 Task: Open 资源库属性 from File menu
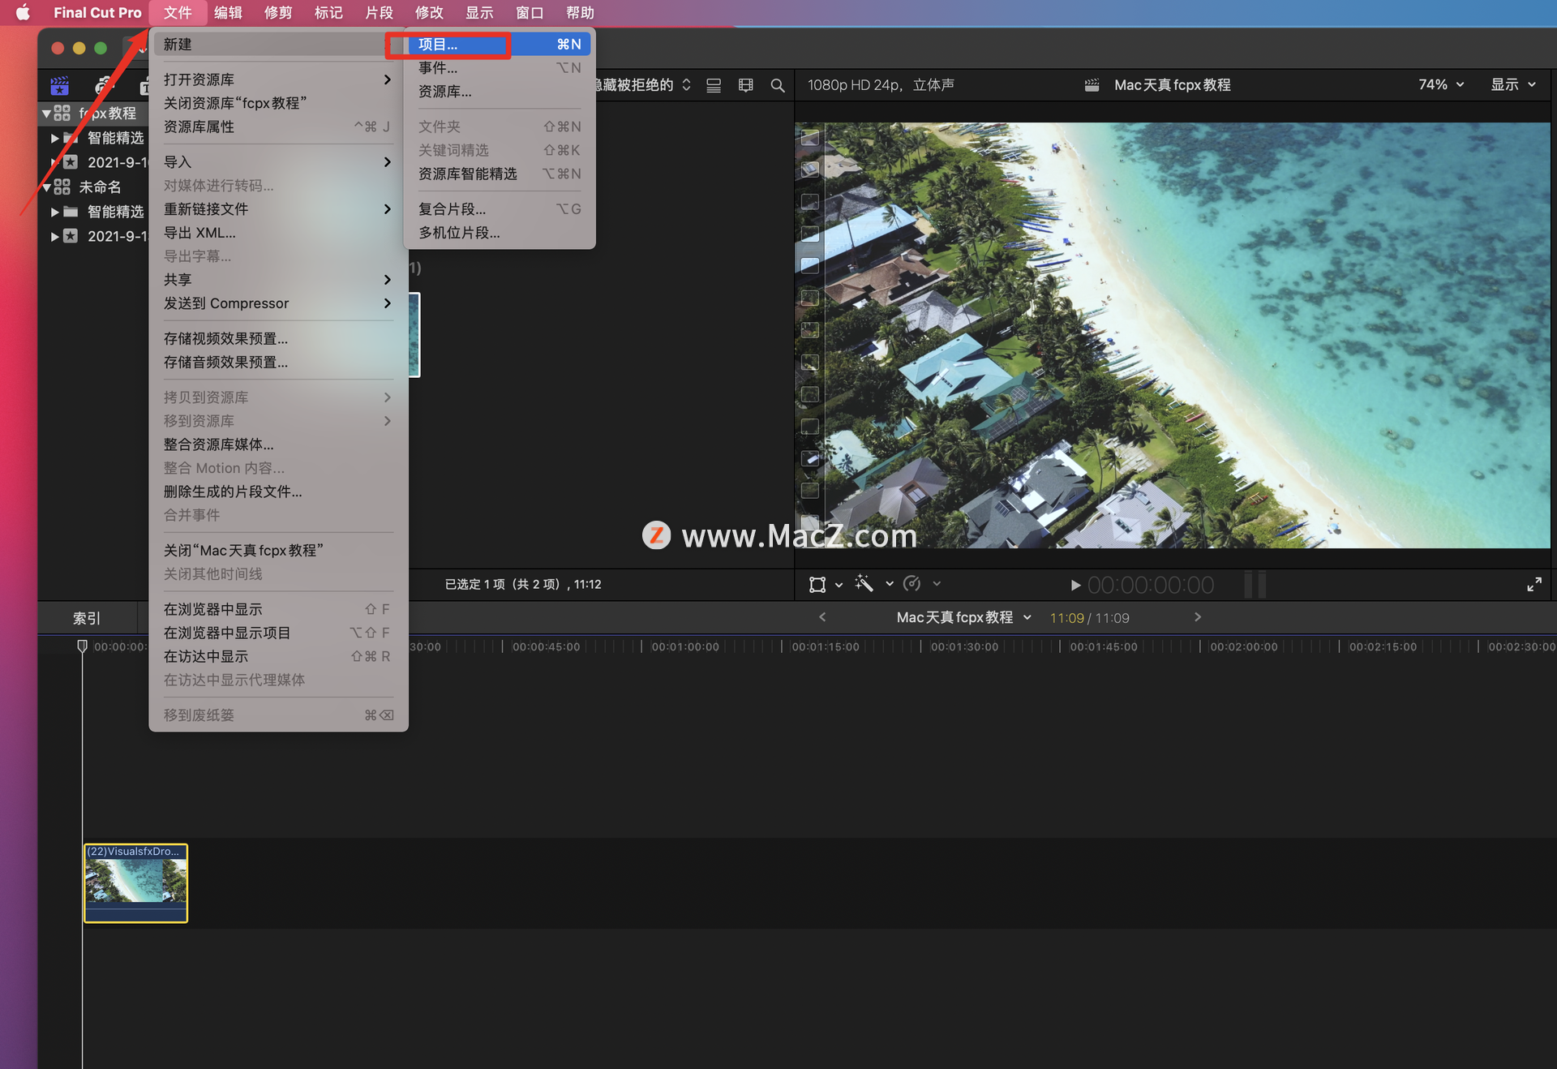pos(278,127)
